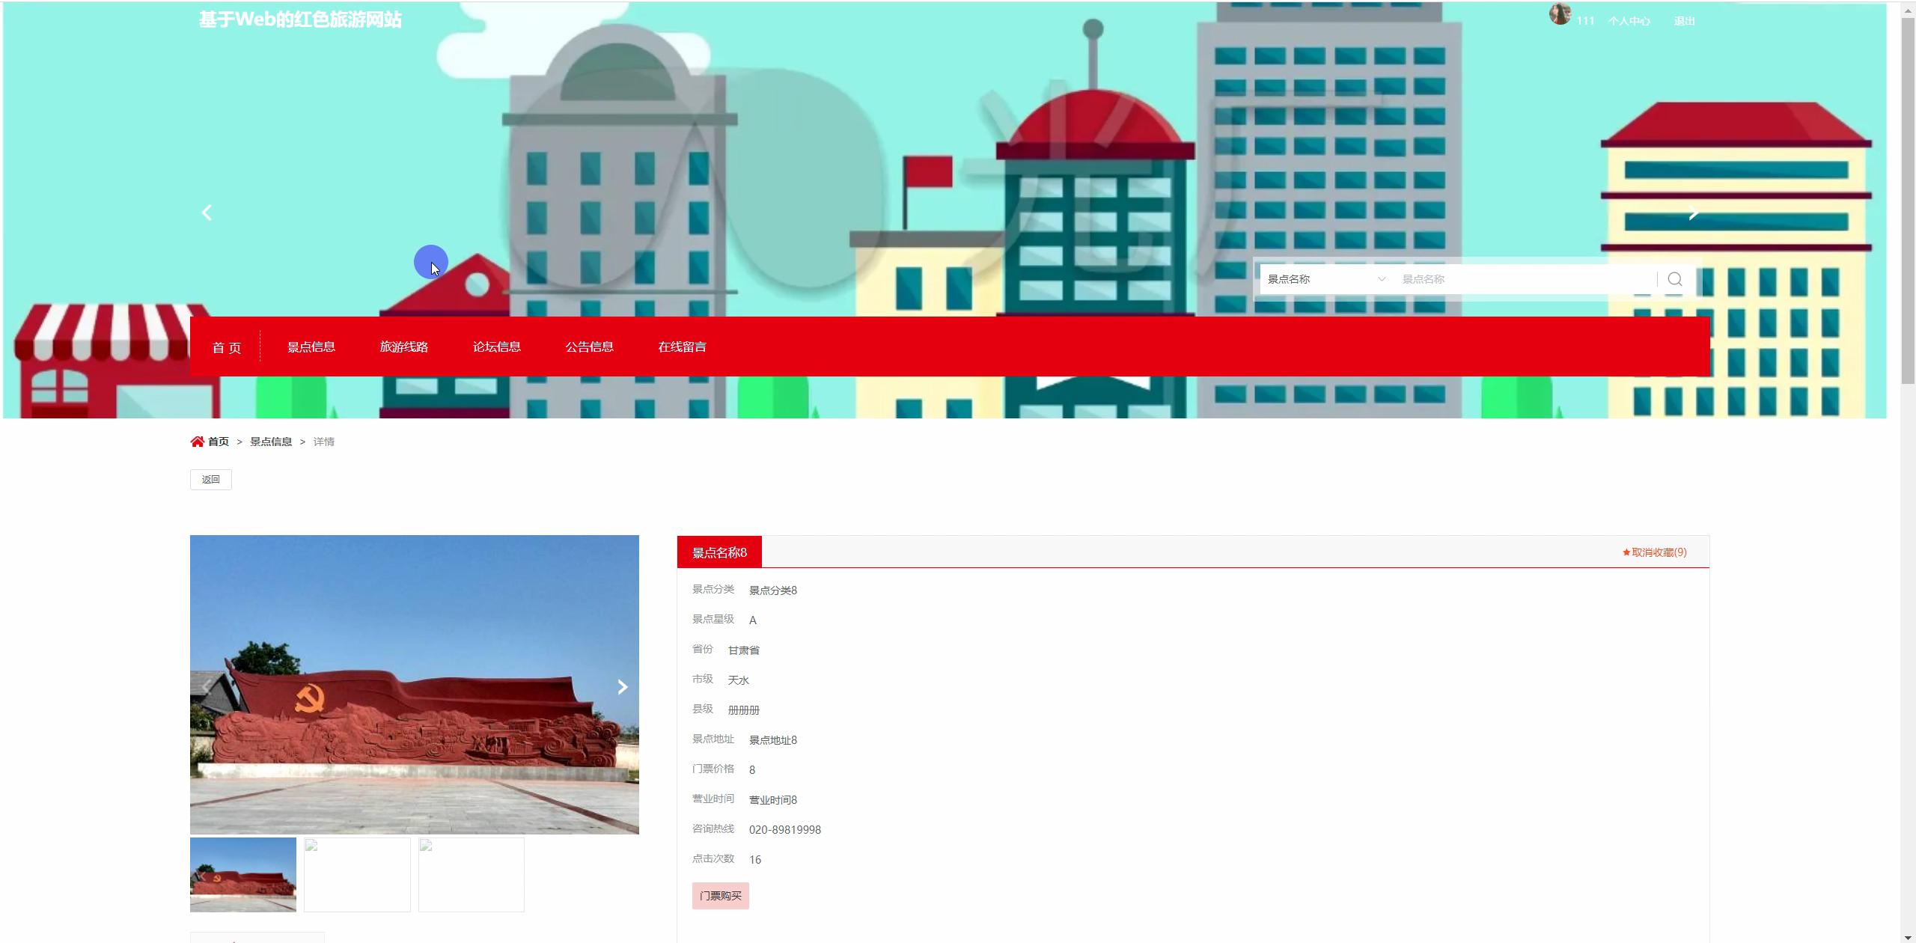Image resolution: width=1916 pixels, height=943 pixels.
Task: Click the 返回 back button
Action: click(x=211, y=480)
